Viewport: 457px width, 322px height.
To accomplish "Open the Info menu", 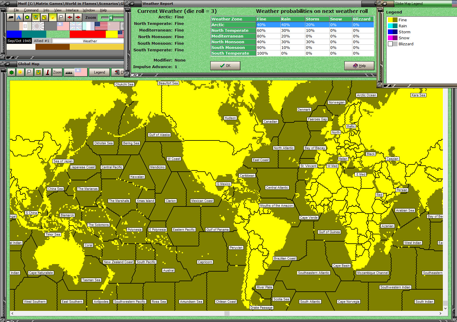I will click(x=46, y=10).
